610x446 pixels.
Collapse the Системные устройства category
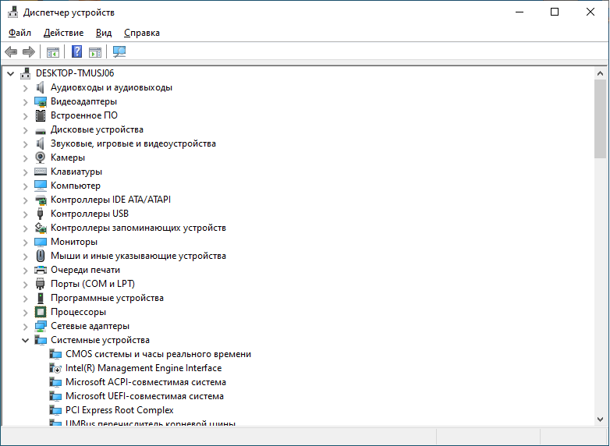tap(25, 340)
